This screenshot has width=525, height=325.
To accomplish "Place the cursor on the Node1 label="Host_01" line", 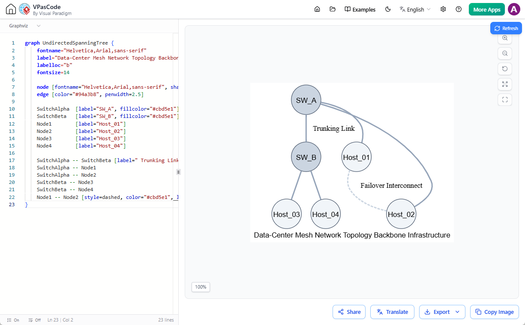I will coord(81,123).
